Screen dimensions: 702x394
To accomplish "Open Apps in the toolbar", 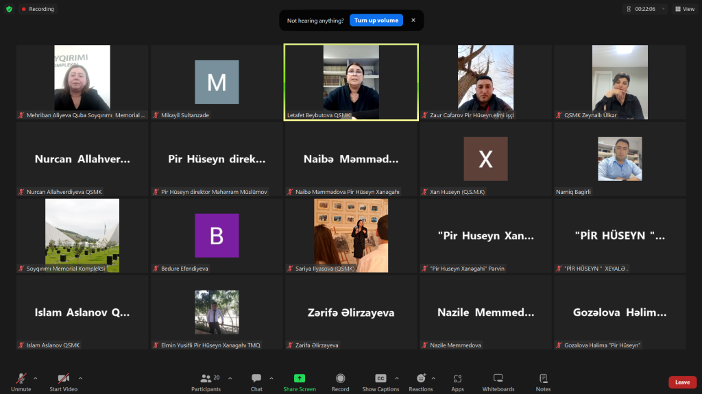I will point(457,382).
